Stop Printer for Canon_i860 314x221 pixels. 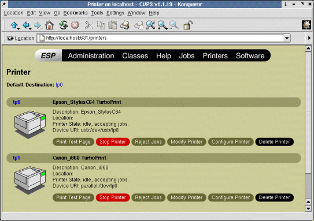pyautogui.click(x=113, y=197)
